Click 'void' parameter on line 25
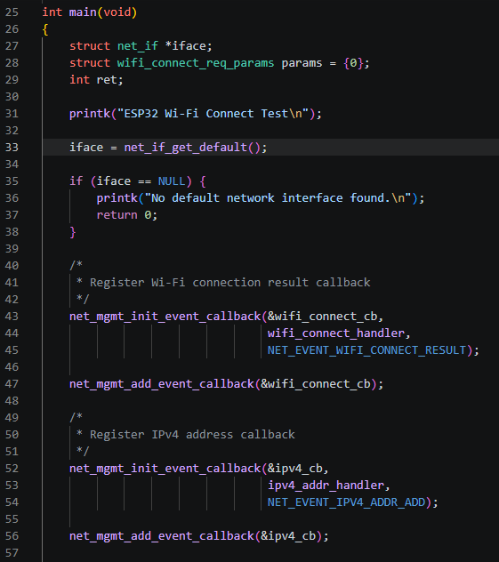The width and height of the screenshot is (499, 562). pos(117,12)
